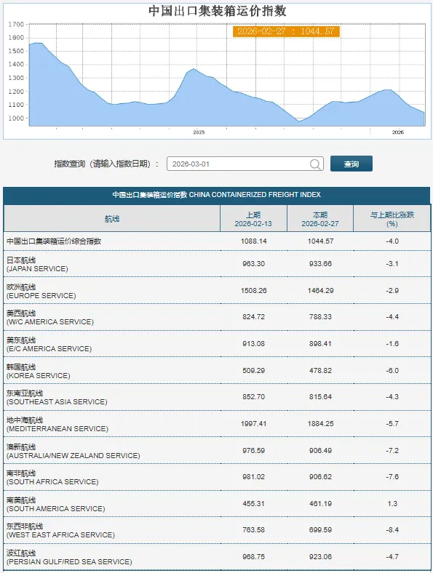Click Southeast Asia change -4.3
Screen dimensions: 433x573
[392, 397]
